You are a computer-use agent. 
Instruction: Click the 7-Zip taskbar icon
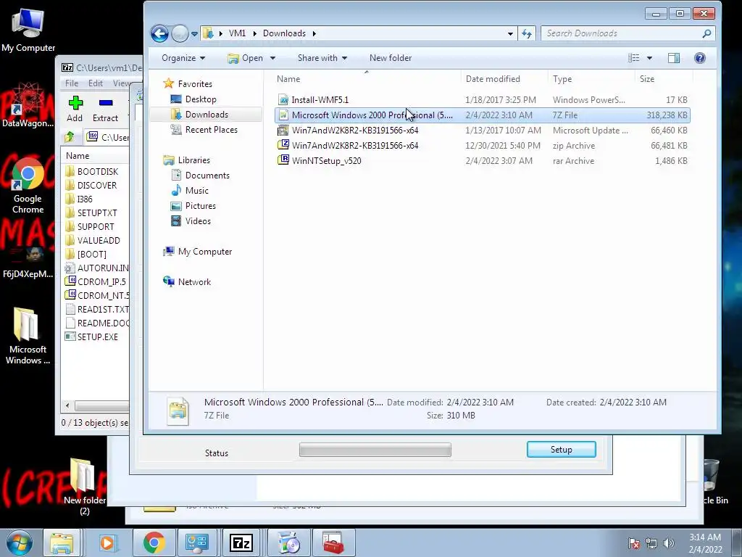(241, 542)
